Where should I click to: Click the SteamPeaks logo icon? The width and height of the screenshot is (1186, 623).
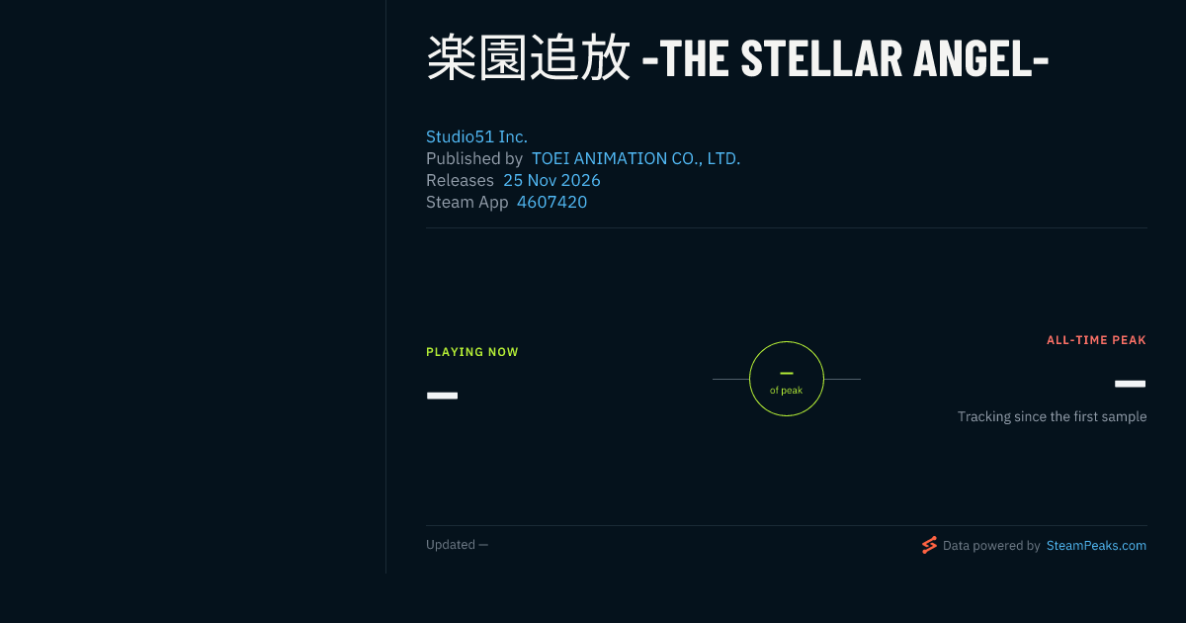[929, 545]
